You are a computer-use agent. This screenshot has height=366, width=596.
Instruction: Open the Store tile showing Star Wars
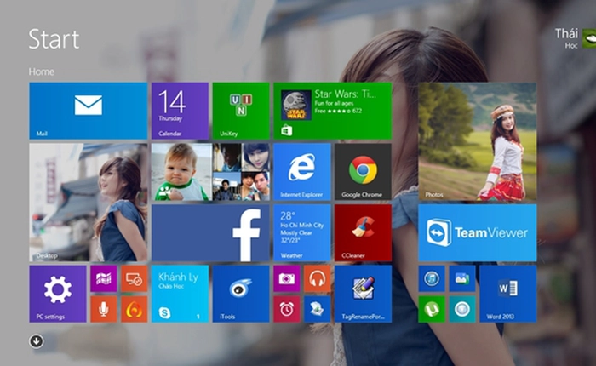click(x=333, y=111)
